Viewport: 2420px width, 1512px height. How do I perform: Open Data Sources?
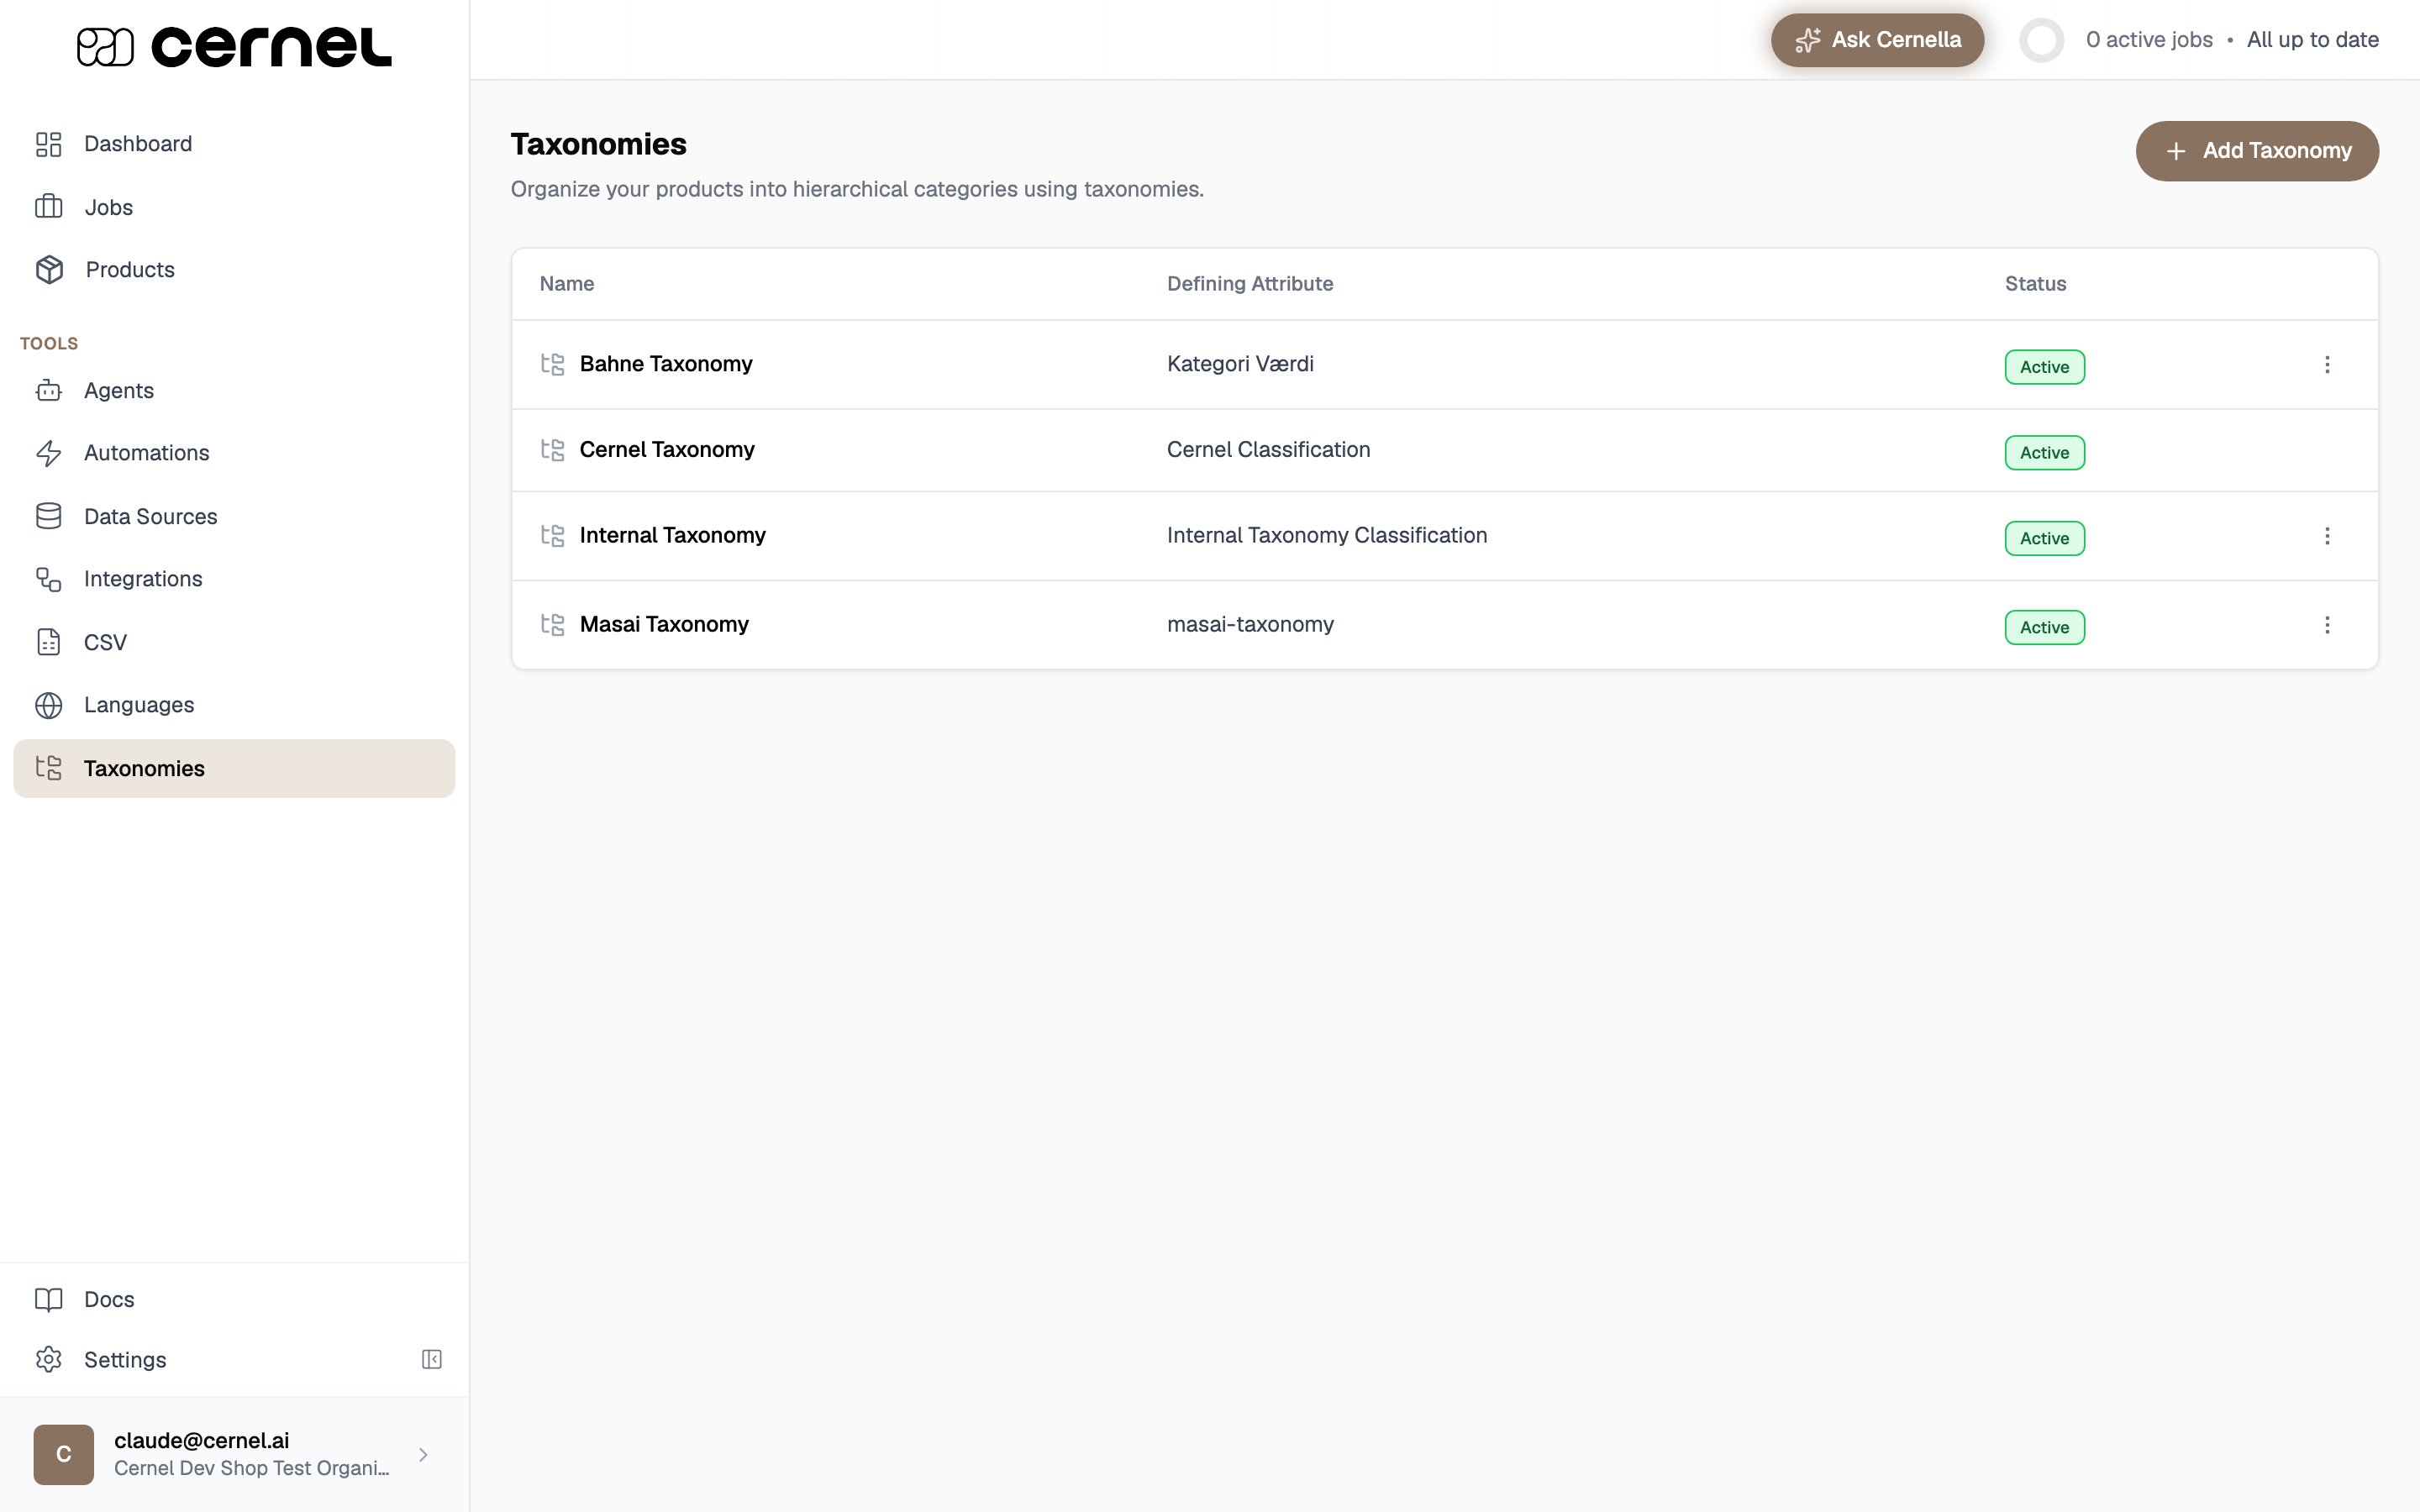tap(234, 516)
